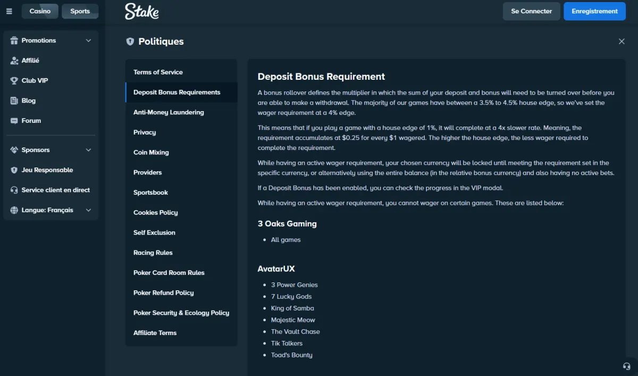Click 7 Lucky Gods list item

[291, 297]
